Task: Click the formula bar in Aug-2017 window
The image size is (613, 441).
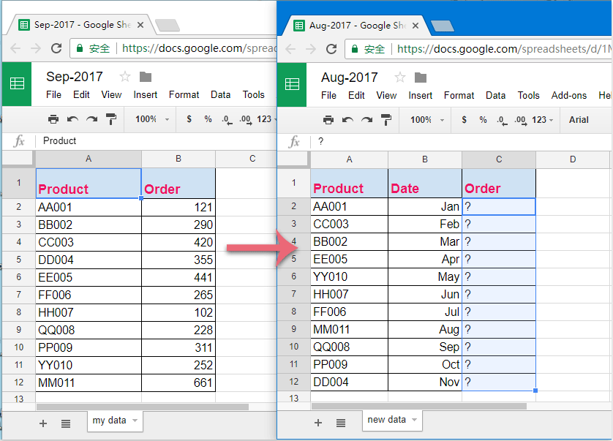Action: [x=461, y=141]
